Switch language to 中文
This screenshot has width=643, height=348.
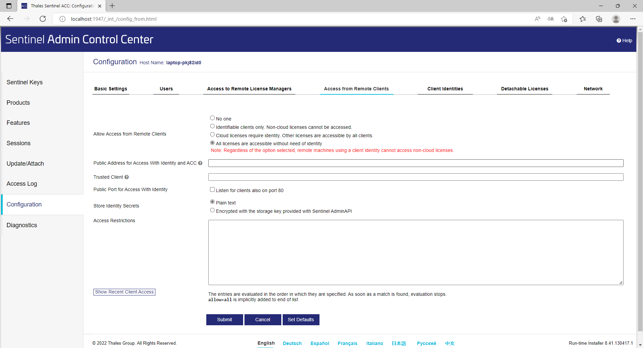coord(450,343)
